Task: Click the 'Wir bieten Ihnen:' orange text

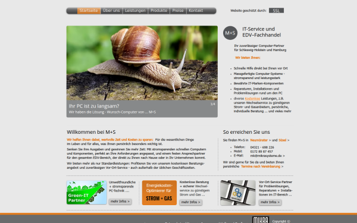Action: [248, 58]
